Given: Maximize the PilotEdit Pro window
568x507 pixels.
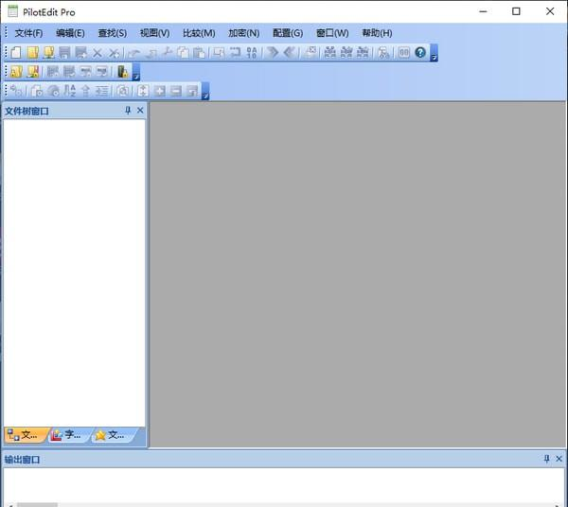Looking at the screenshot, I should pos(516,11).
